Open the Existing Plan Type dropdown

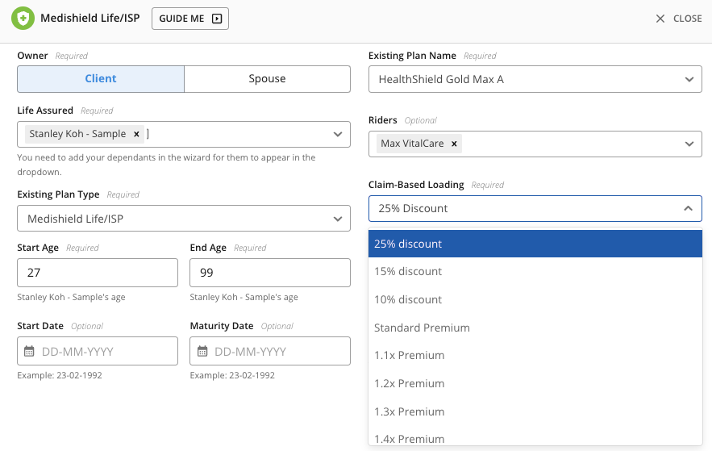184,219
